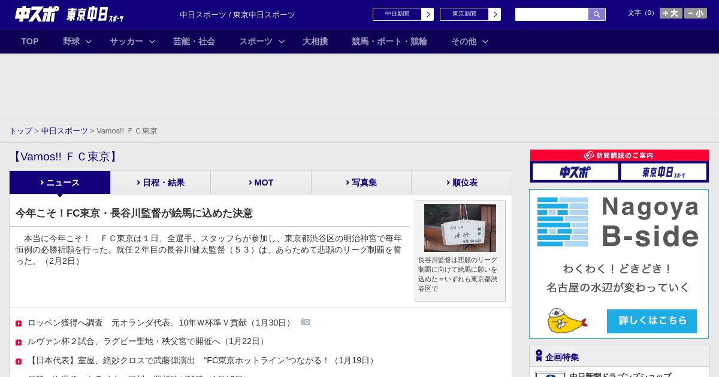Image resolution: width=719 pixels, height=377 pixels.
Task: Click the 企画特集 section heading
Action: click(x=562, y=357)
